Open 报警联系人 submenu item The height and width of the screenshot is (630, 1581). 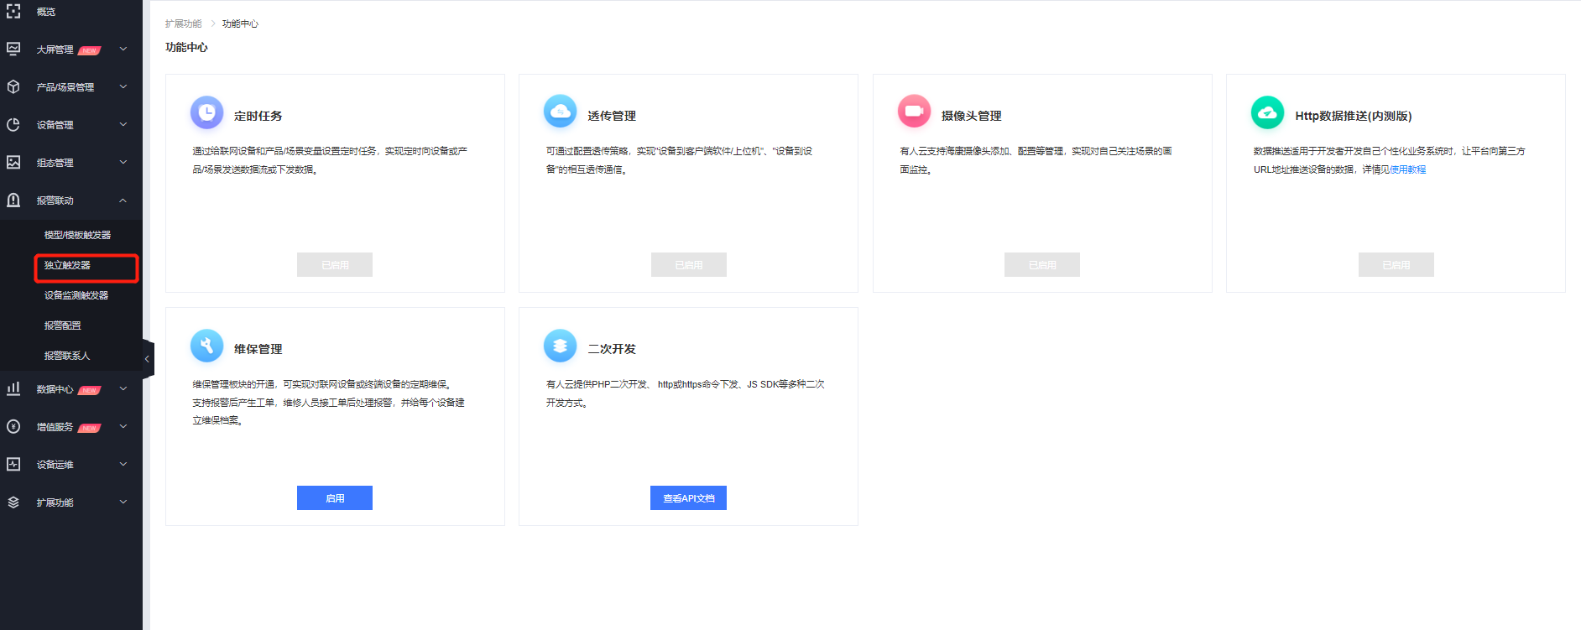(x=67, y=356)
